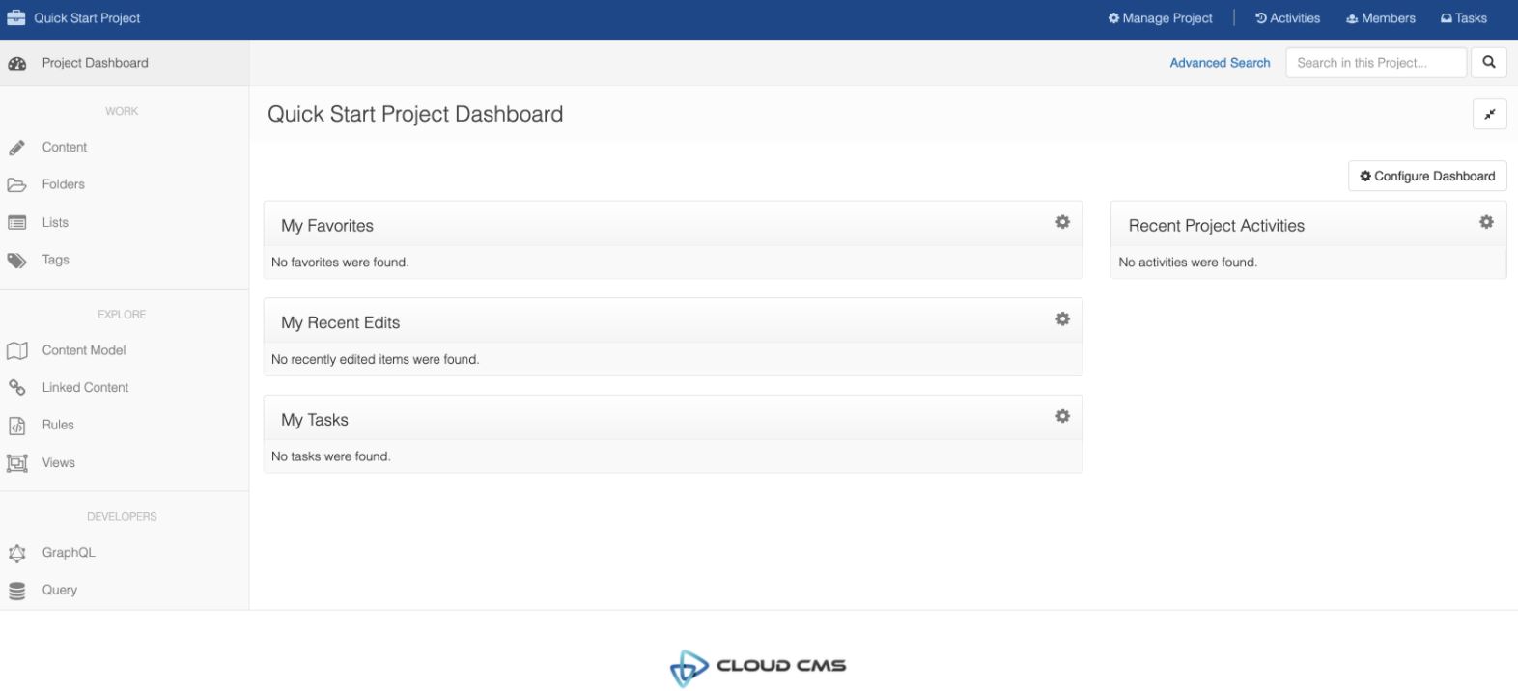Open Activities in the top bar
Viewport: 1518px width, 691px height.
click(1287, 18)
